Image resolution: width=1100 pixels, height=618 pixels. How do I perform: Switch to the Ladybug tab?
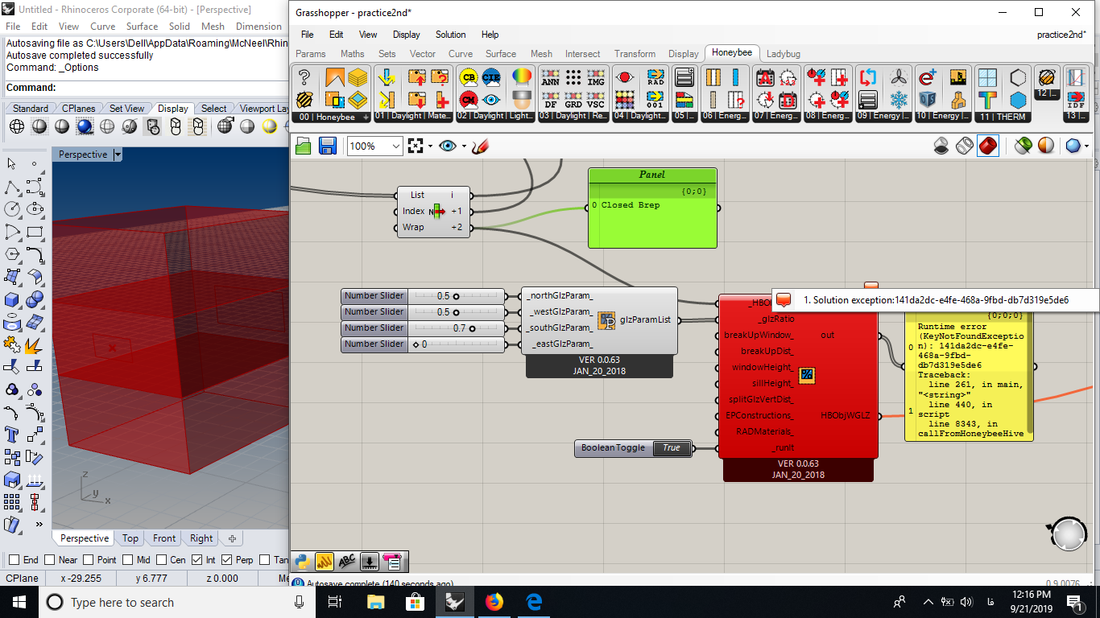pos(783,54)
